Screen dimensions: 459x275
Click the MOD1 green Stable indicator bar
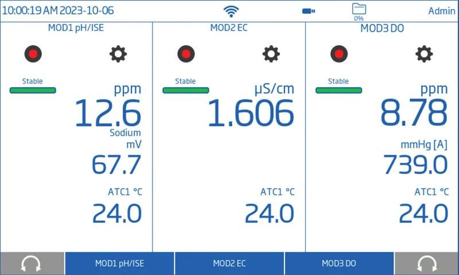(x=33, y=90)
